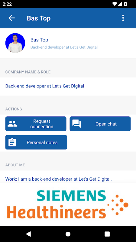The width and height of the screenshot is (136, 242).
Task: Open the three-dot overflow menu
Action: tap(123, 18)
